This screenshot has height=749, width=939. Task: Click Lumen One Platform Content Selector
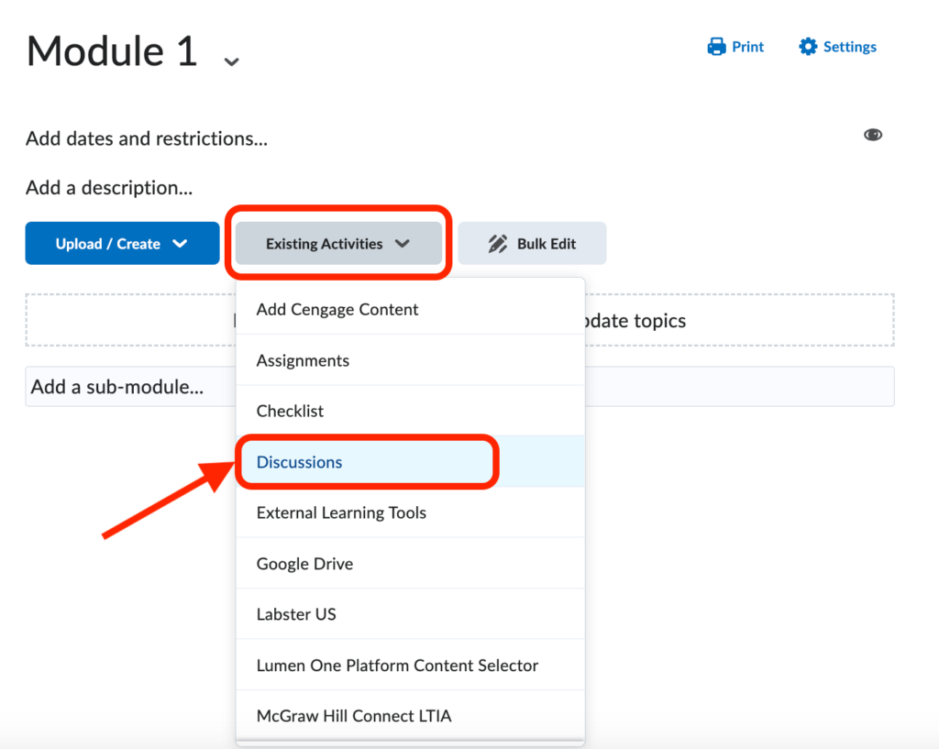click(397, 666)
